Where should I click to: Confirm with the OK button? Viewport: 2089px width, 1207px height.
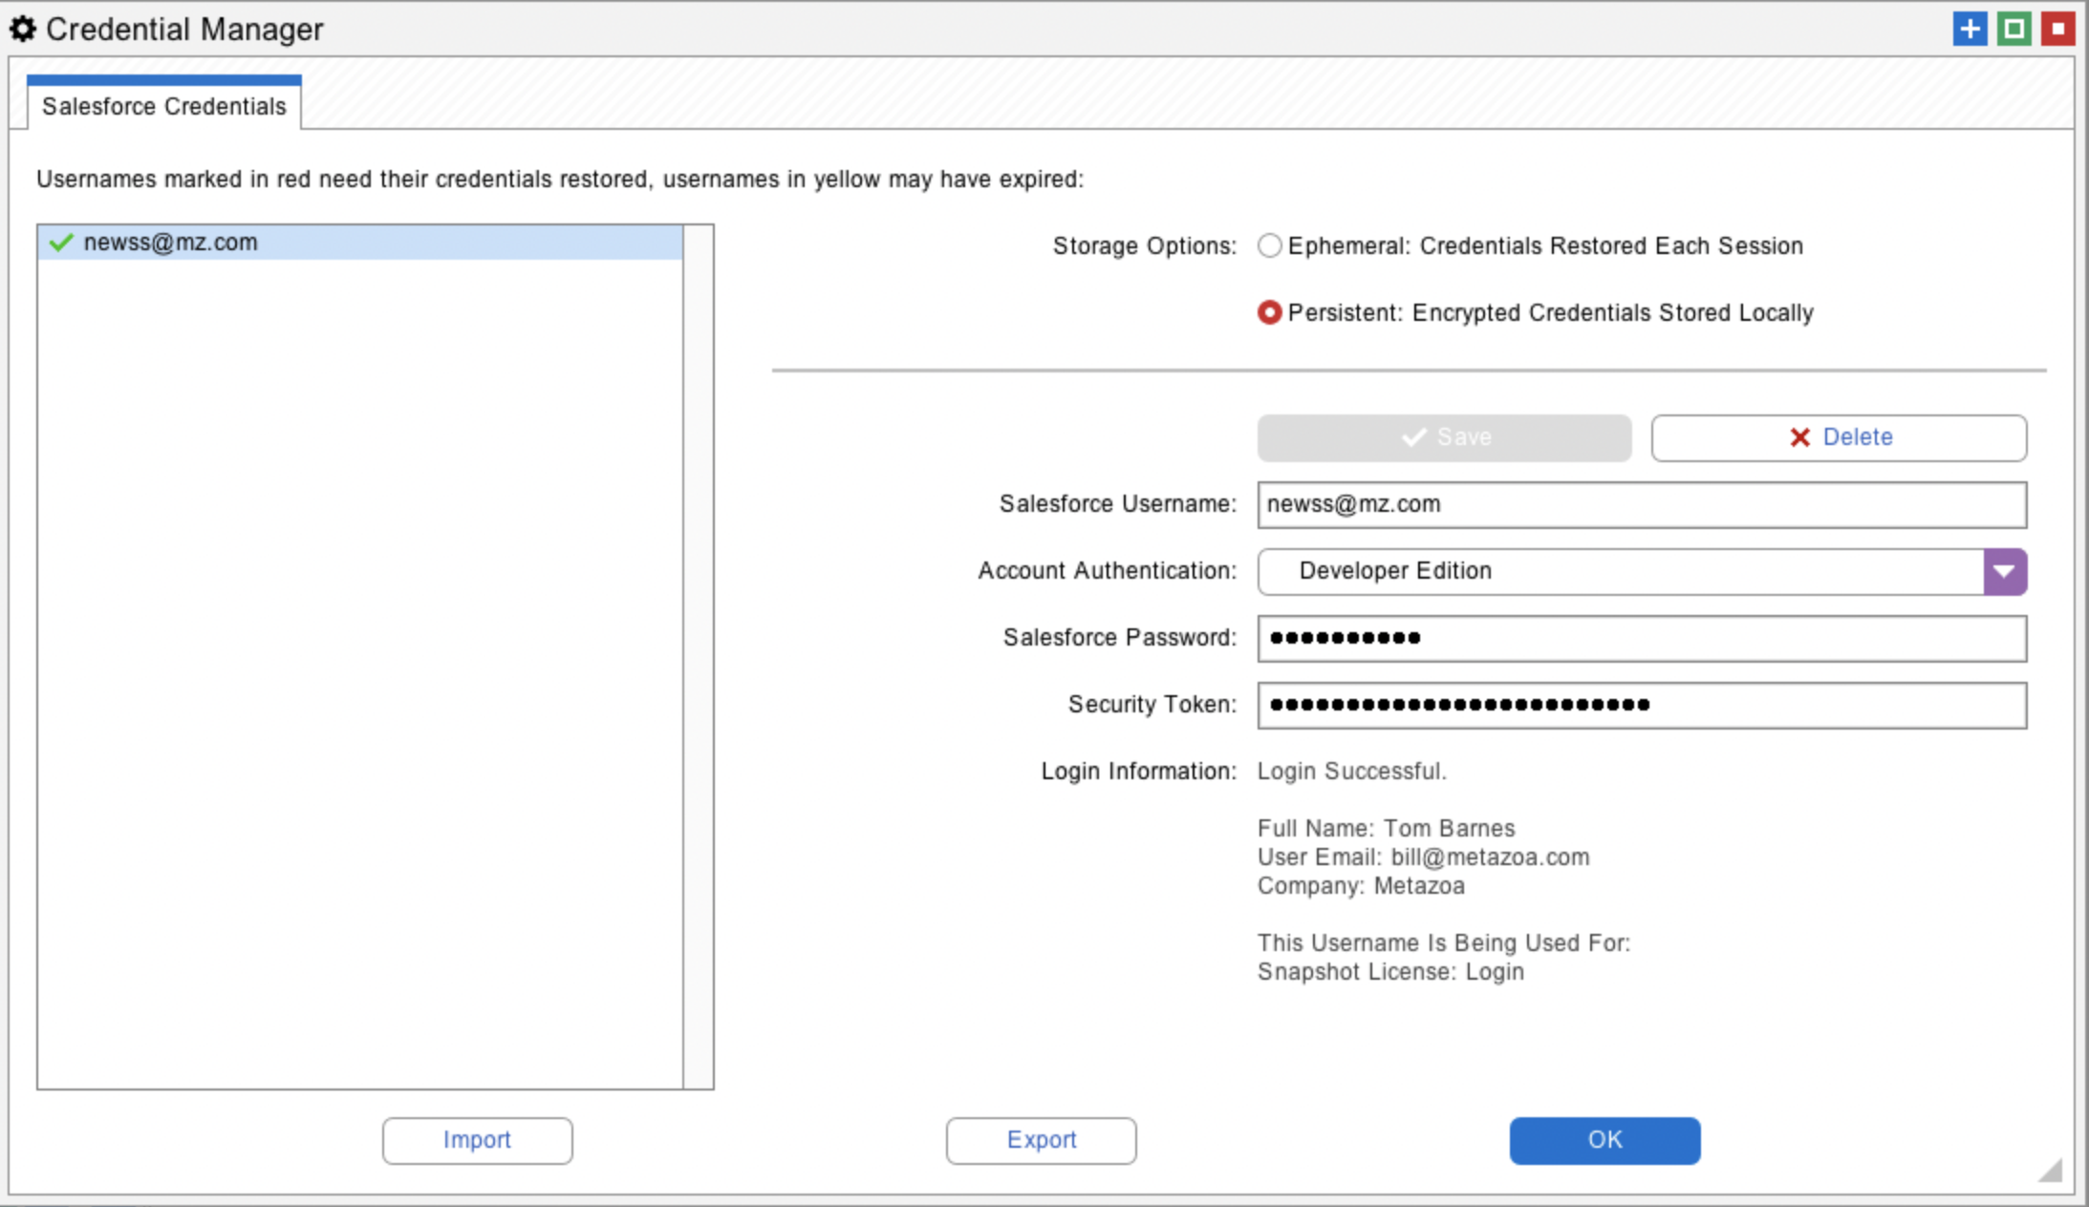pyautogui.click(x=1604, y=1140)
